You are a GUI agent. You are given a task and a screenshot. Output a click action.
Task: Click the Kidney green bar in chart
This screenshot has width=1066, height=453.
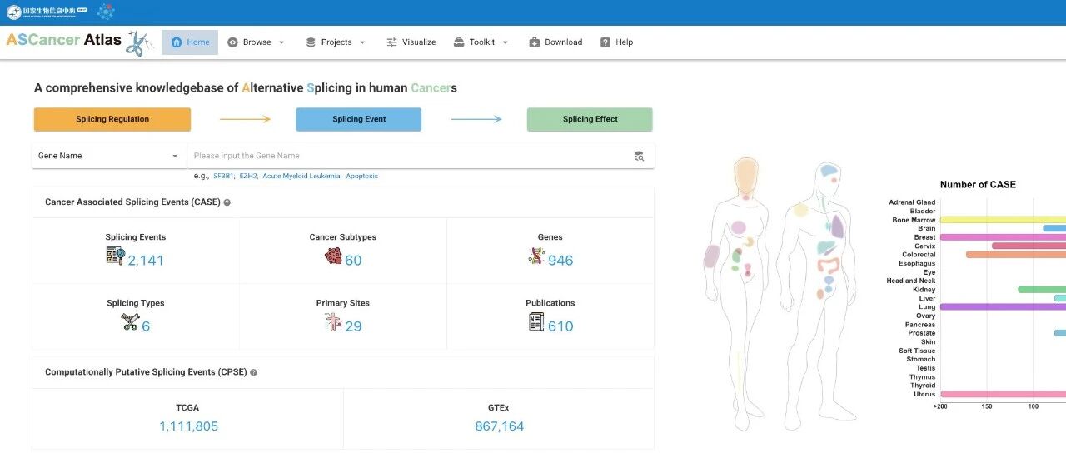coord(1042,290)
